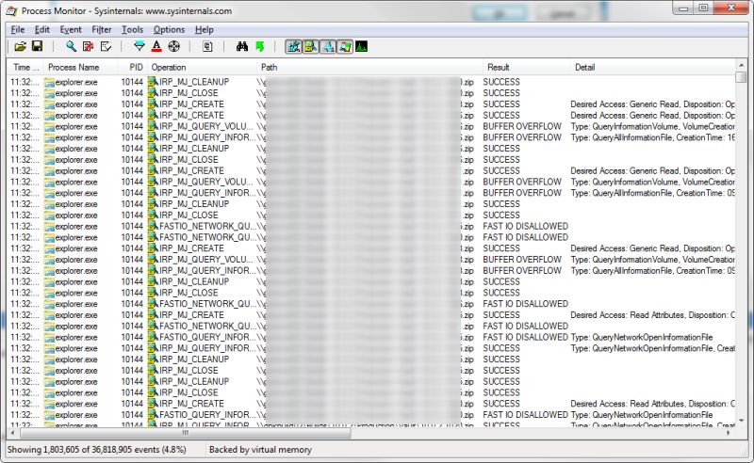Image resolution: width=754 pixels, height=463 pixels.
Task: Click the Process Monitor title bar icon
Action: [11, 10]
